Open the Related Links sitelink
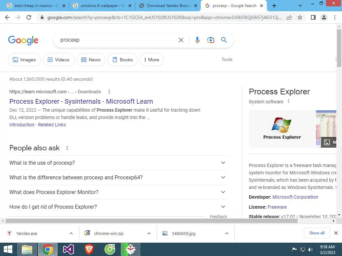Screen dimensions: 342x256 point(52,125)
